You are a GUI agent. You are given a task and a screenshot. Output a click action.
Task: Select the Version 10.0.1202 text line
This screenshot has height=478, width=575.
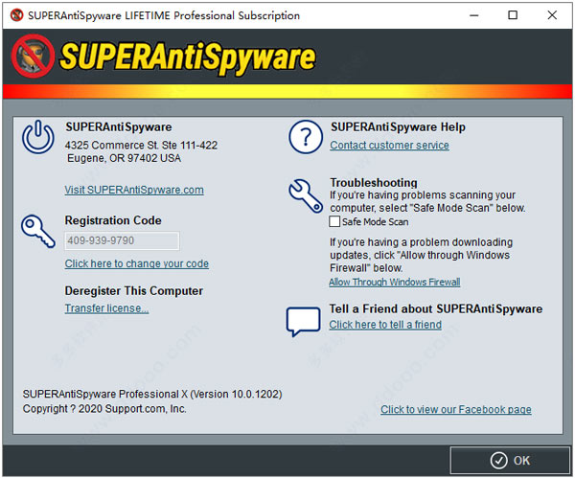point(152,394)
